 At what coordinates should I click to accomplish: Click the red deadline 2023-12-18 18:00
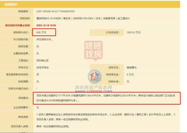[x=46, y=25]
